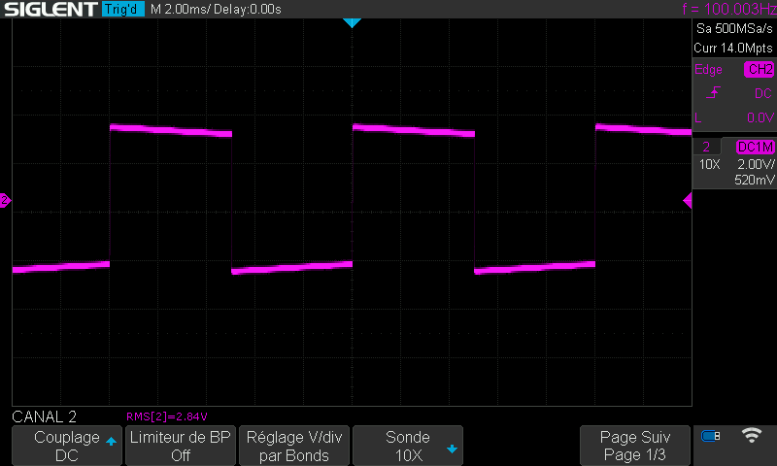The height and width of the screenshot is (466, 777).
Task: Click the CH2 trigger source label
Action: click(x=760, y=69)
